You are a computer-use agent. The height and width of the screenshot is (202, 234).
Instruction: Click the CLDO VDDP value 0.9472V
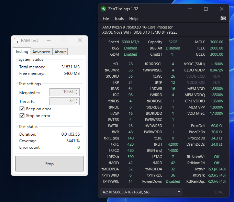216,70
